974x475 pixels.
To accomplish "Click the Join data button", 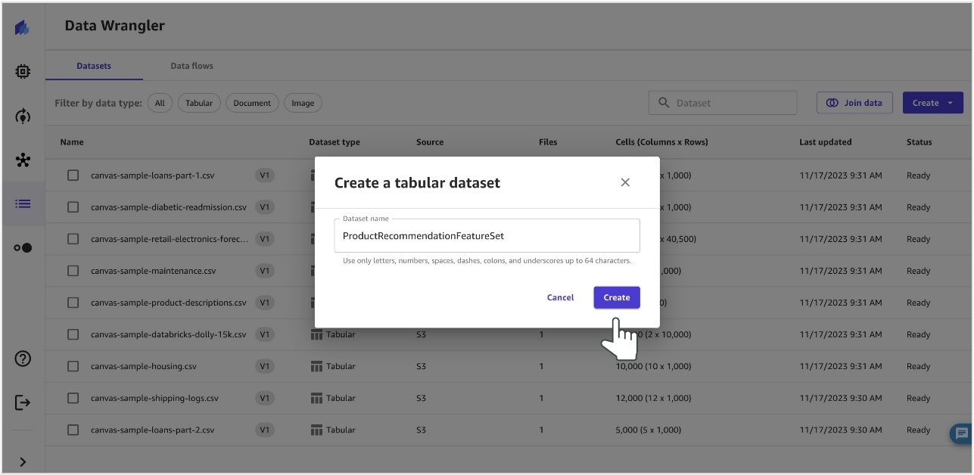I will pyautogui.click(x=854, y=103).
